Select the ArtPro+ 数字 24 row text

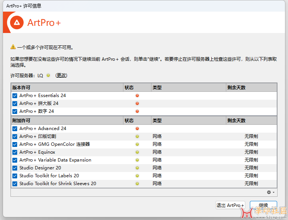pyautogui.click(x=37, y=111)
